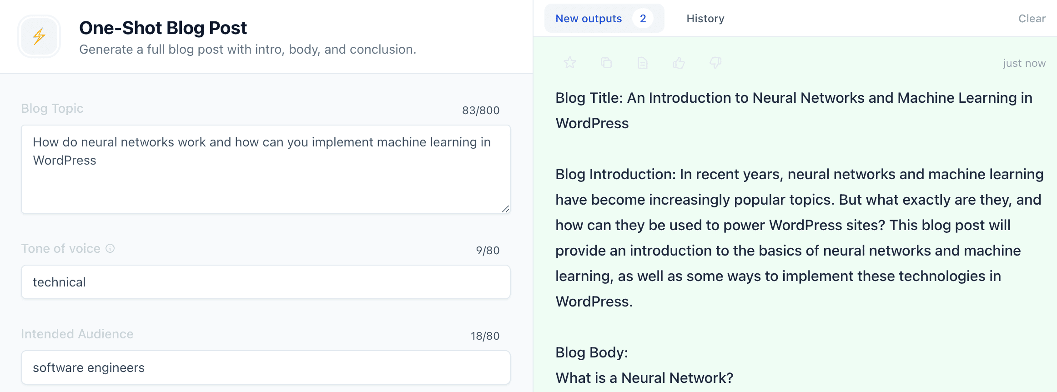The image size is (1057, 392).
Task: Select the Intended Audience input field
Action: tap(266, 367)
